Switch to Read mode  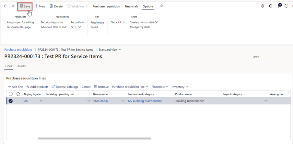[97, 23]
